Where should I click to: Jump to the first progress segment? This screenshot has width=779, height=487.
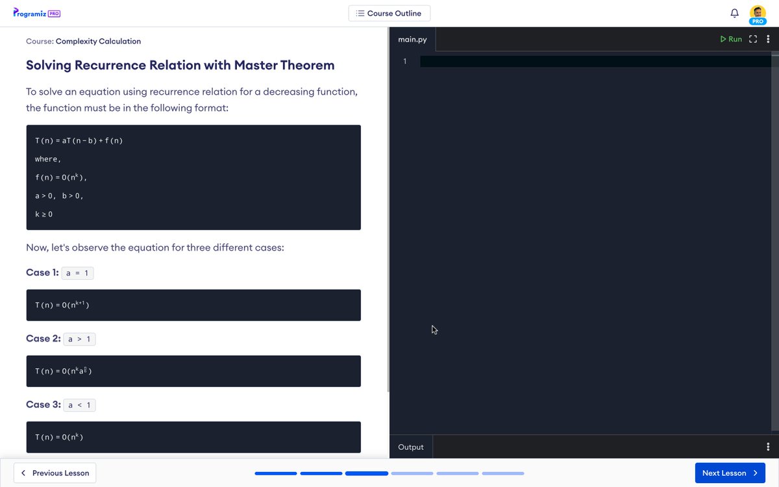point(276,473)
